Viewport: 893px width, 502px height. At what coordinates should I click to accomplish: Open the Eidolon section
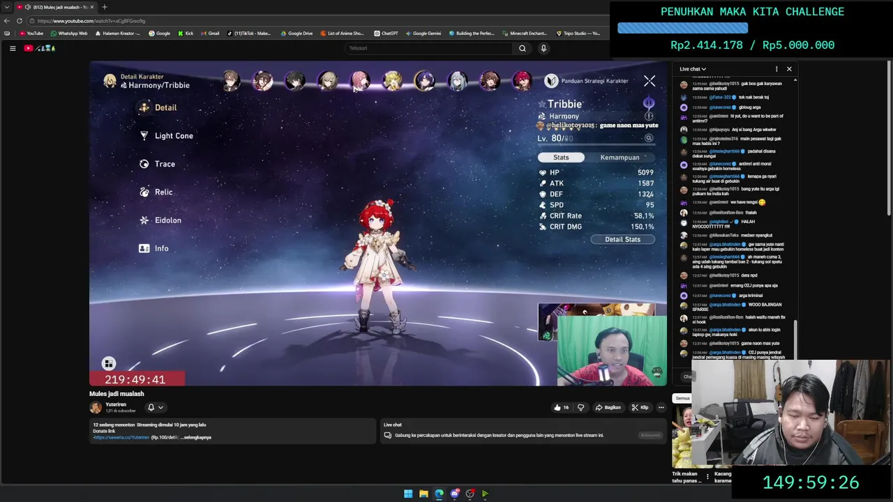tap(160, 220)
